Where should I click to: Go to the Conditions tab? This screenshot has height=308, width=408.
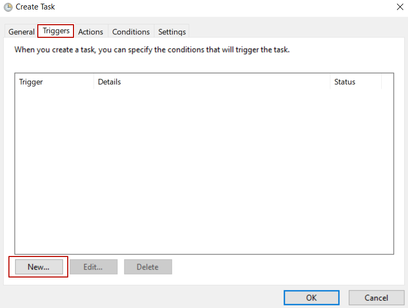point(131,32)
